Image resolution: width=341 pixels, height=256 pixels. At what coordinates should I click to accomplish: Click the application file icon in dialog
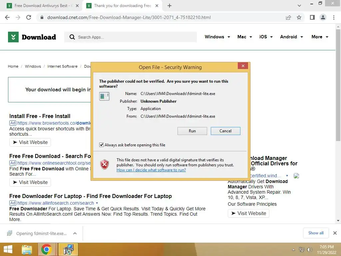(104, 96)
